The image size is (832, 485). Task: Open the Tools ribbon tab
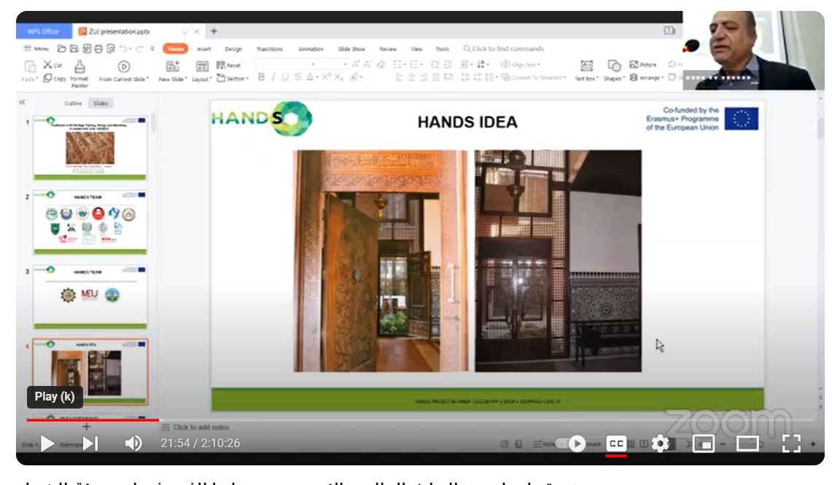(x=443, y=49)
